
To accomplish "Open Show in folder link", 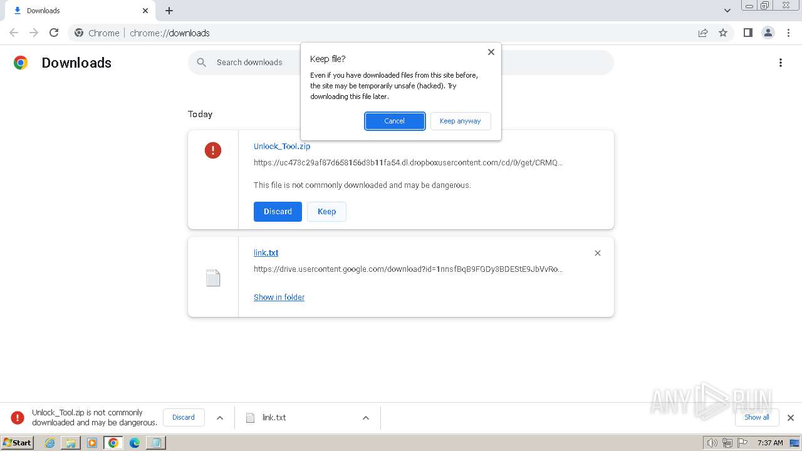I will [x=279, y=298].
